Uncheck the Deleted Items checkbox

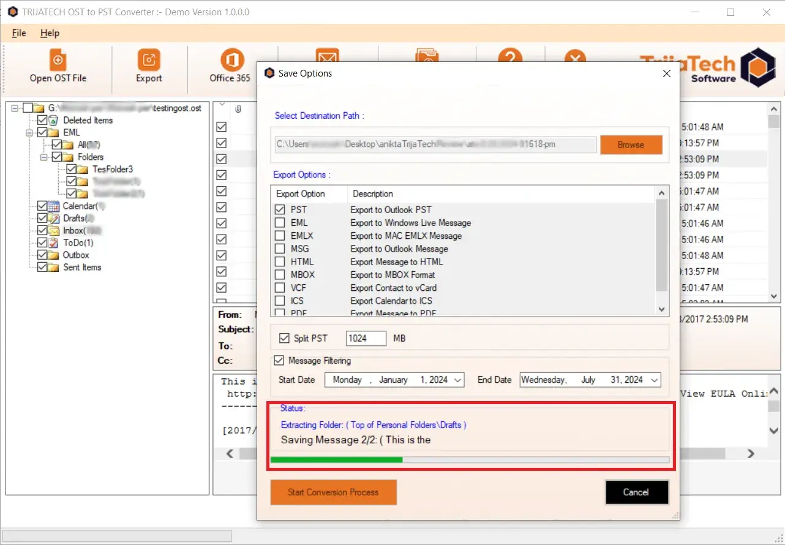[42, 120]
